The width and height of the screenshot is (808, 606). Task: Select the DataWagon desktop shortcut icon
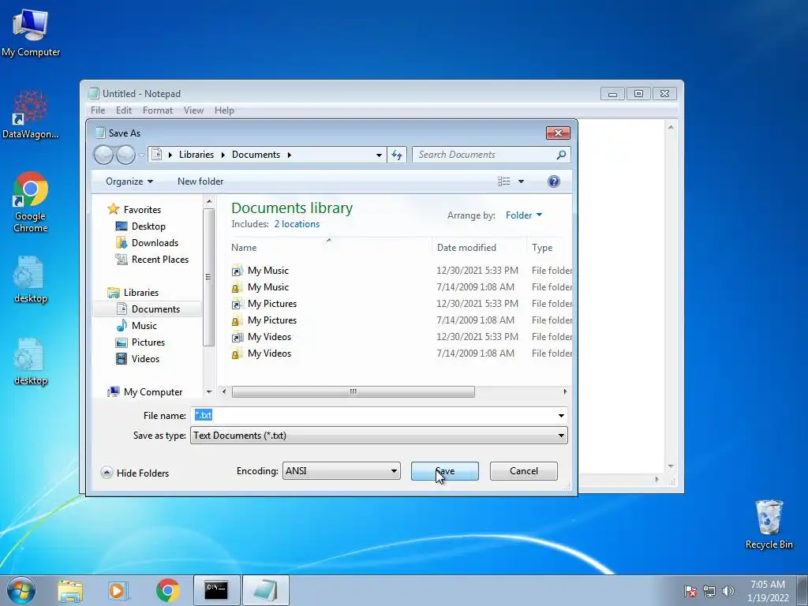tap(31, 114)
